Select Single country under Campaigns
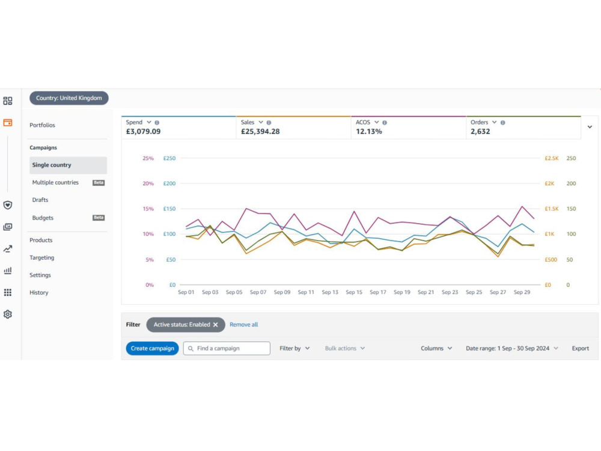Screen dimensions: 601x451 68,165
